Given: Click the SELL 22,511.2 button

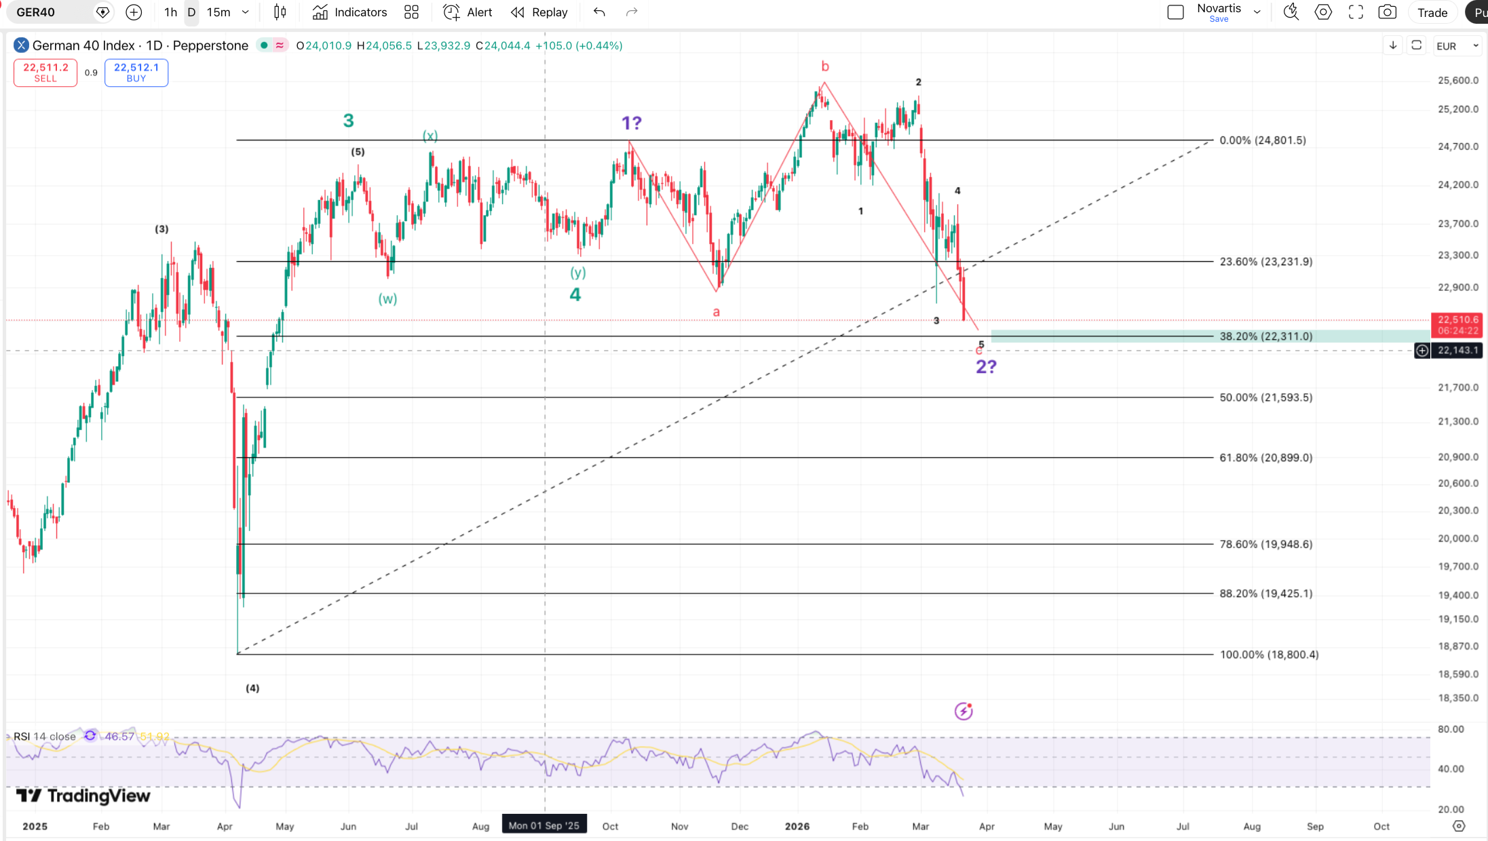Looking at the screenshot, I should pos(45,73).
